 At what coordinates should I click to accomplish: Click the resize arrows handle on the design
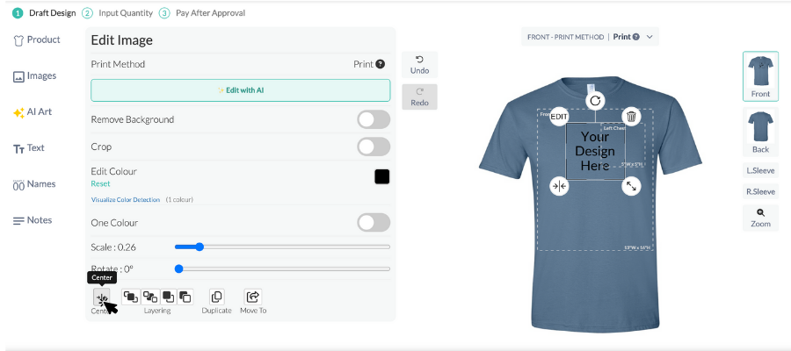pyautogui.click(x=631, y=186)
